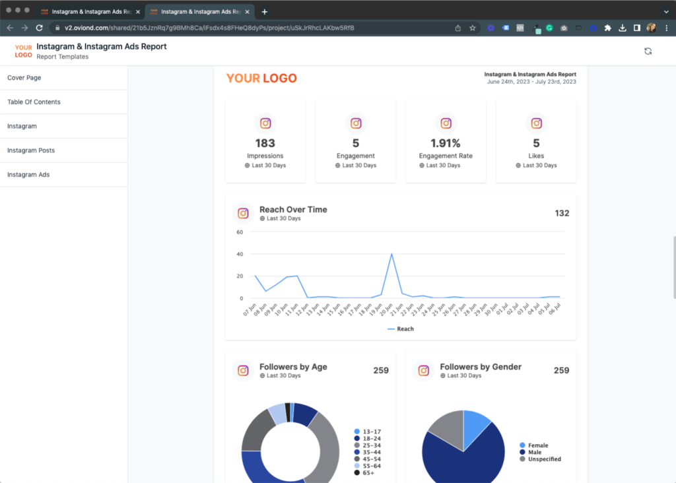Click the Instagram icon beside Reach Over Time
The image size is (676, 483).
pyautogui.click(x=243, y=213)
